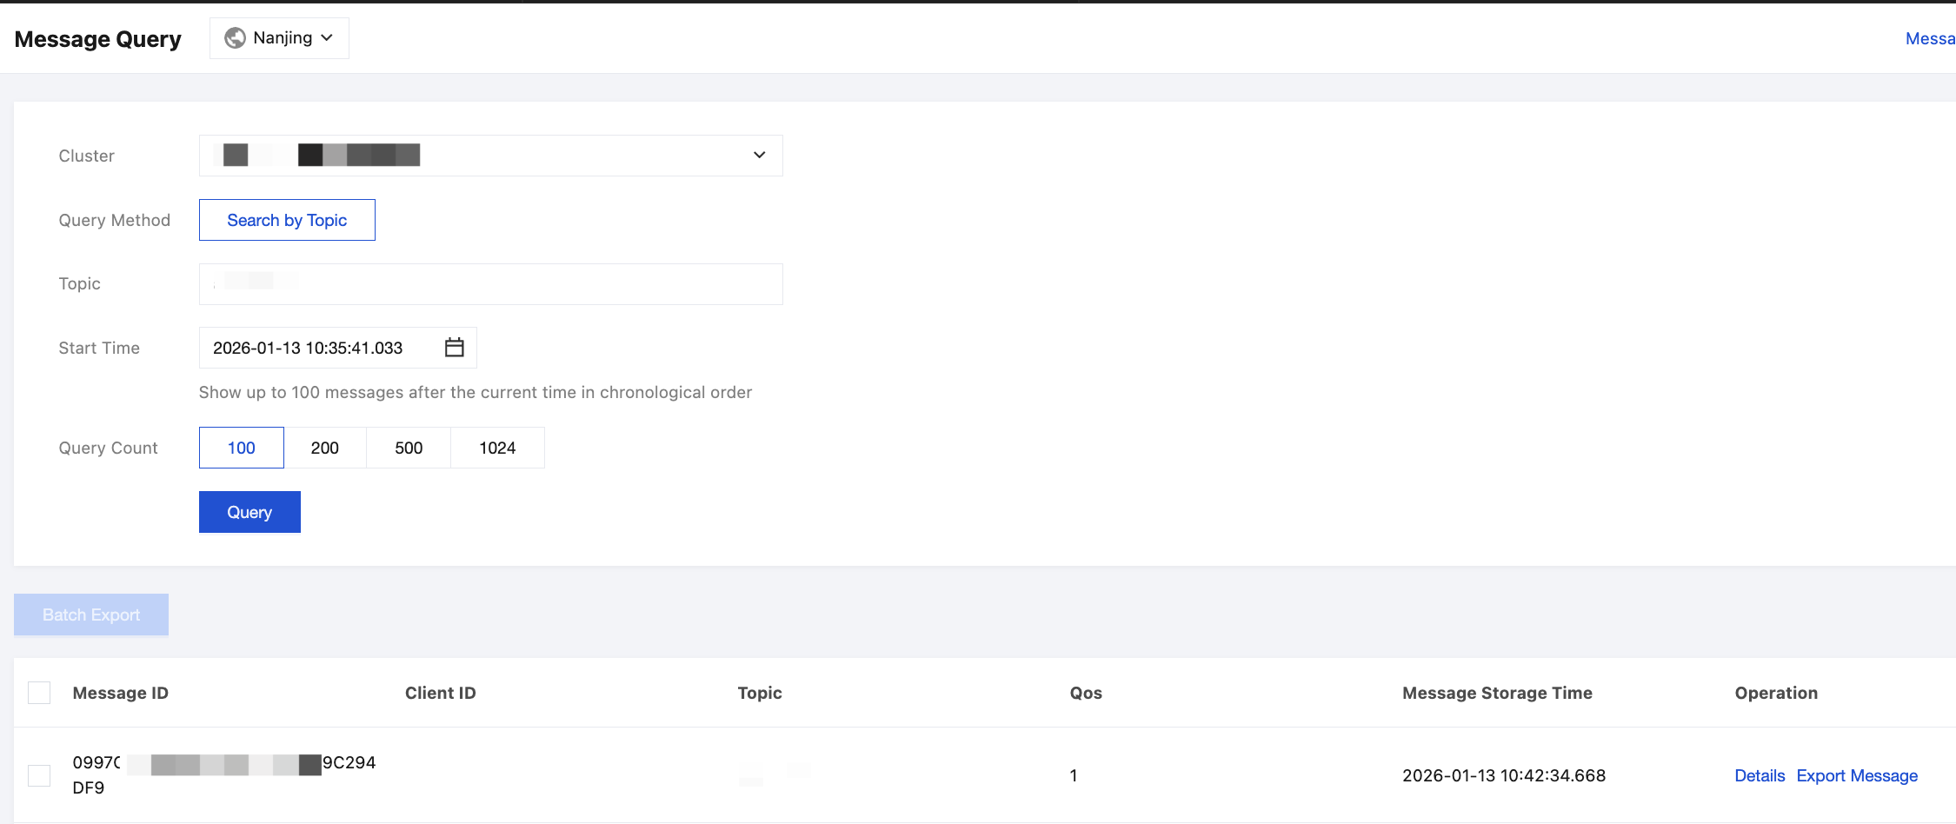The width and height of the screenshot is (1956, 824).
Task: Click the Cluster selection combo box
Action: (x=490, y=156)
